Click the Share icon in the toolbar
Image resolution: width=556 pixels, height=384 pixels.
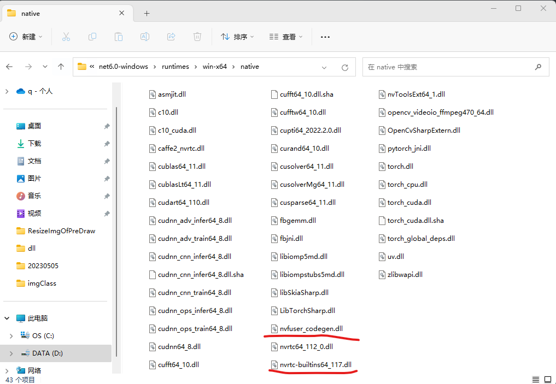coord(171,37)
